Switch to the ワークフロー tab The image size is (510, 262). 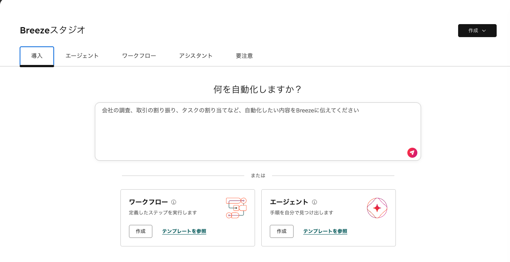(x=139, y=56)
